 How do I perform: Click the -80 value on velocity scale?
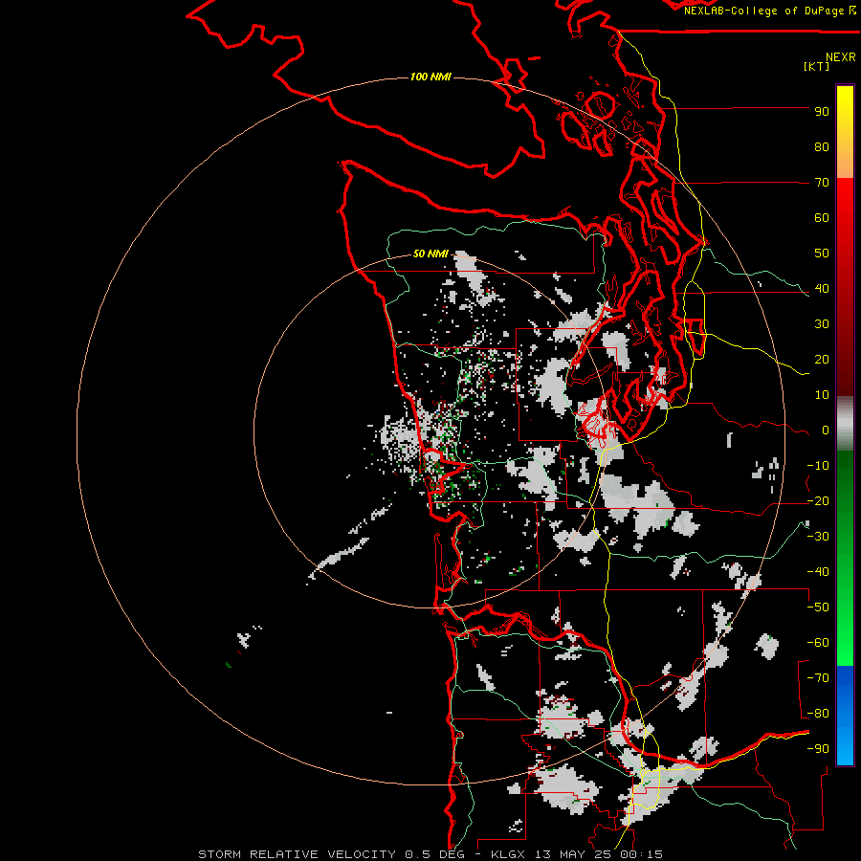(x=818, y=714)
